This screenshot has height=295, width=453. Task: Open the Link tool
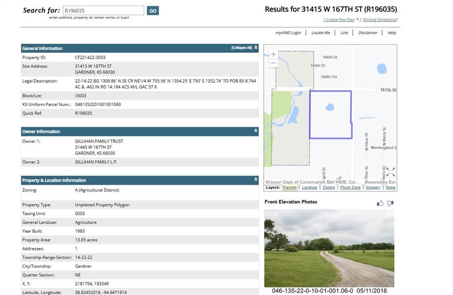(x=344, y=32)
